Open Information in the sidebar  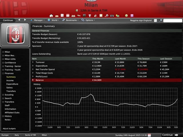pyautogui.click(x=10, y=109)
